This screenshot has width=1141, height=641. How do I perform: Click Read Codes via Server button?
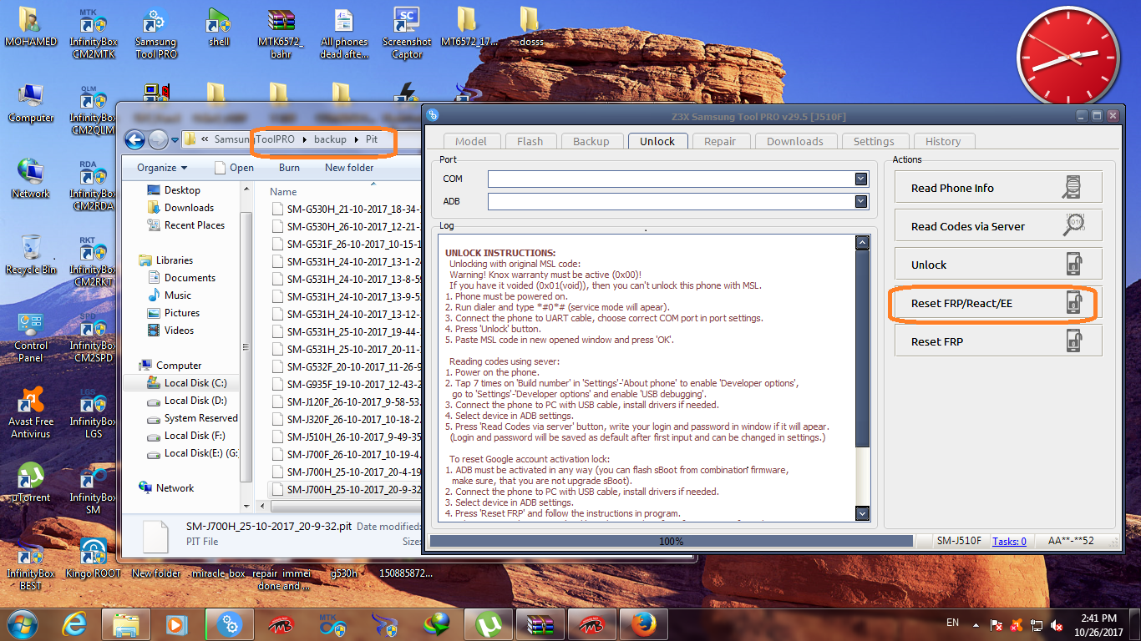coord(998,226)
